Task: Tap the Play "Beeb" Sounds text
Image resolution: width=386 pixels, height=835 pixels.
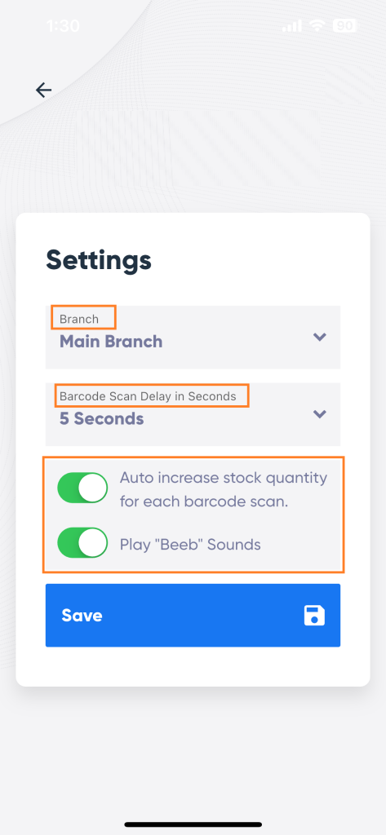Action: pyautogui.click(x=190, y=545)
